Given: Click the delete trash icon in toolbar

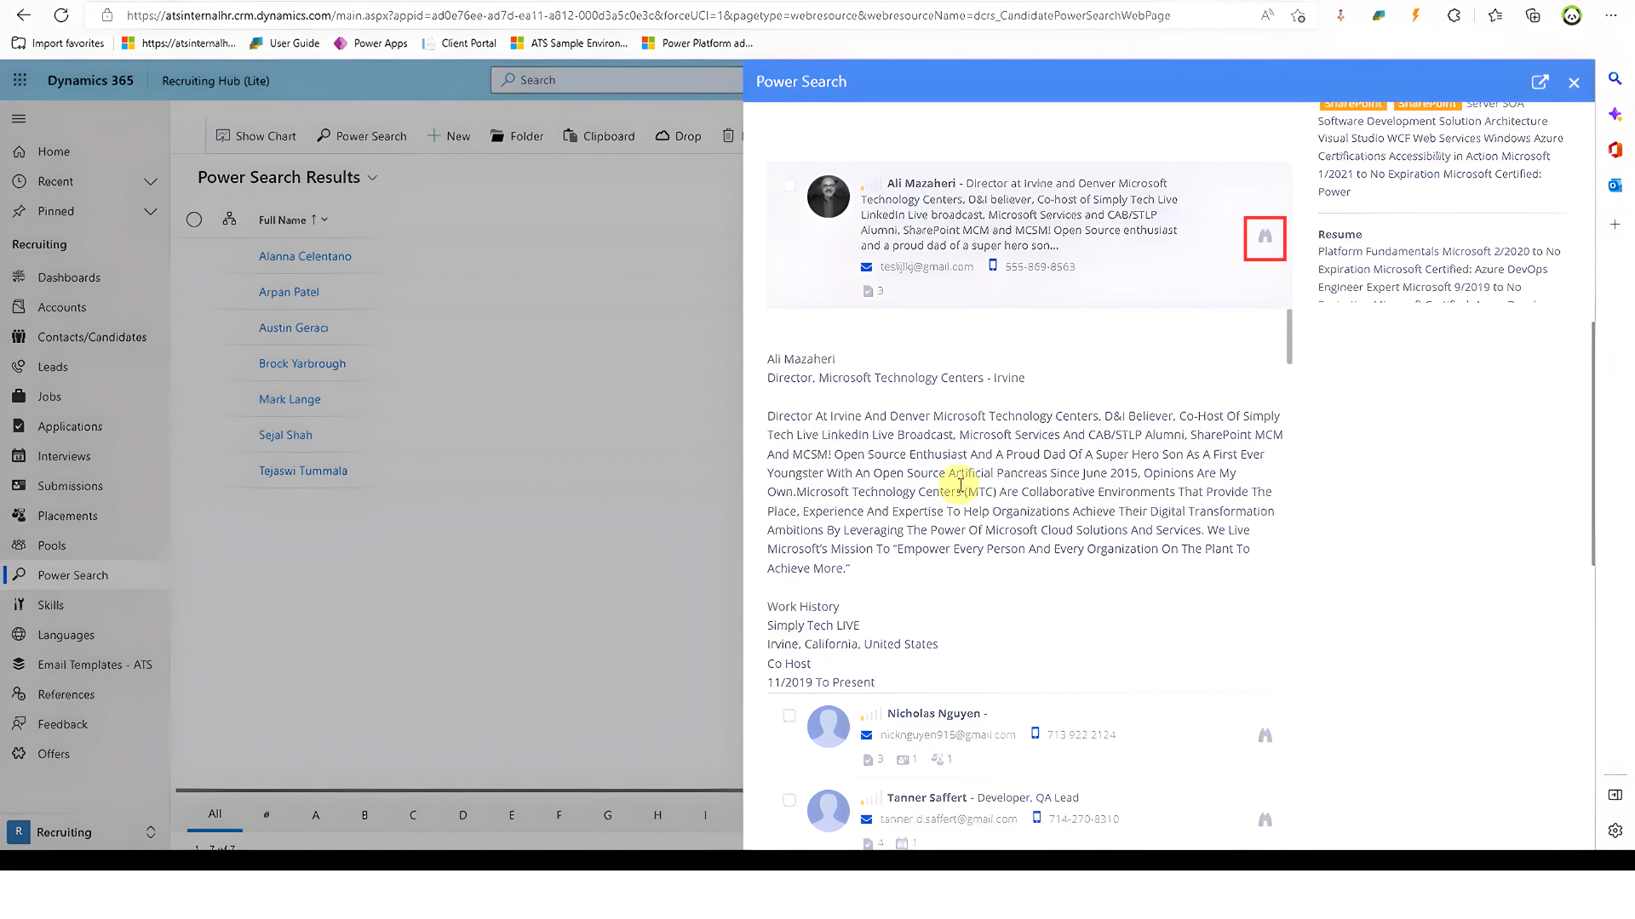Looking at the screenshot, I should [728, 135].
